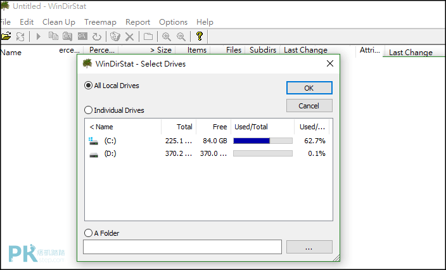This screenshot has height=270, width=446.
Task: Click the 'Used/...' percentage column header
Action: pos(312,127)
